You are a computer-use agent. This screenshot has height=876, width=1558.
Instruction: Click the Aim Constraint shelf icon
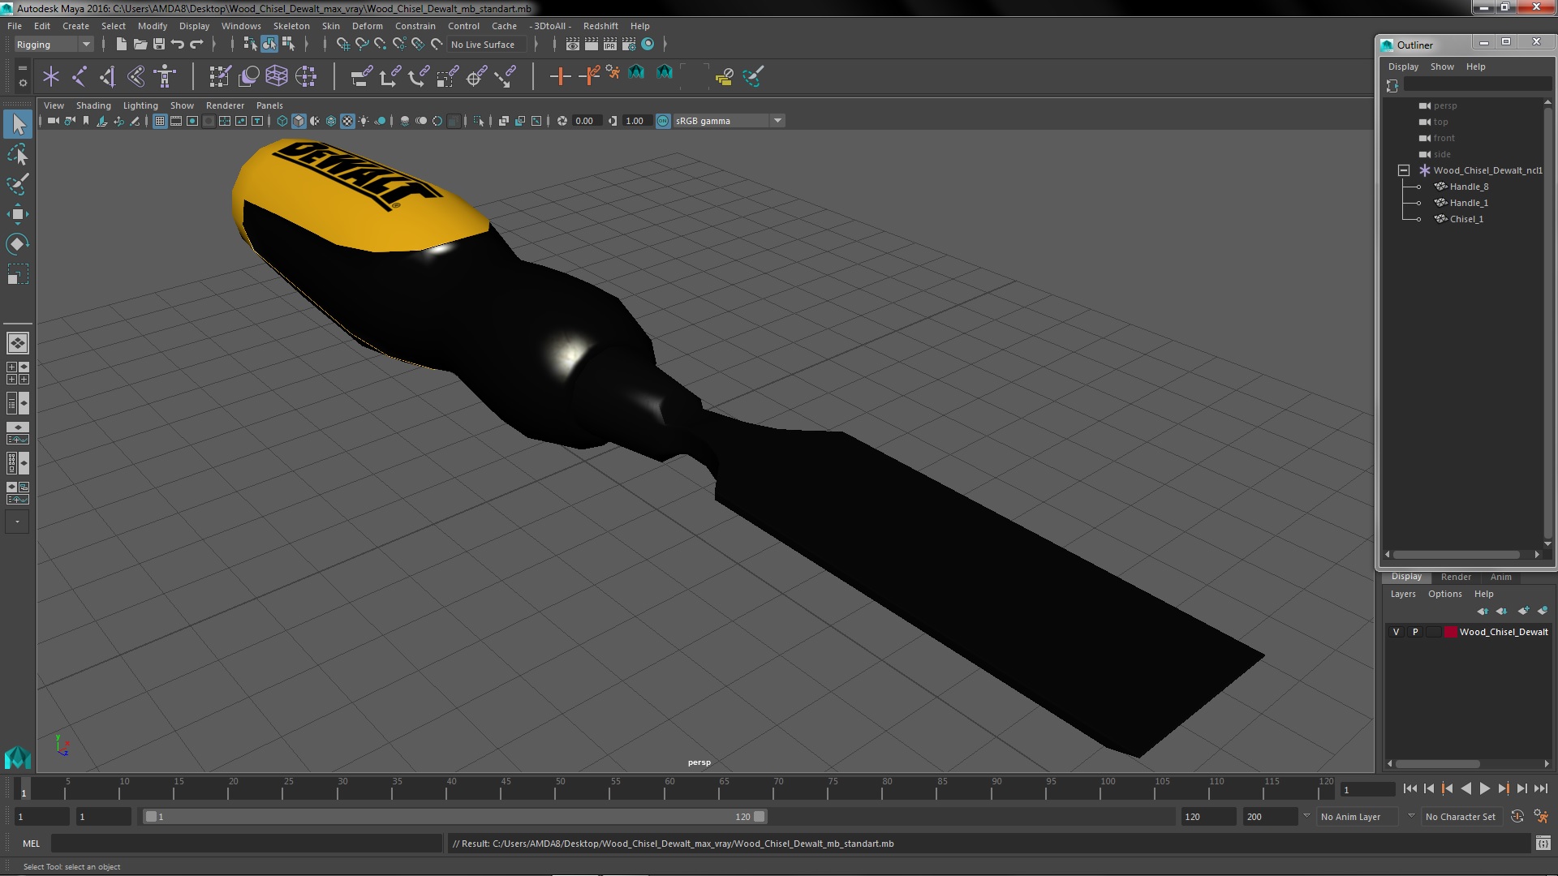pyautogui.click(x=476, y=76)
